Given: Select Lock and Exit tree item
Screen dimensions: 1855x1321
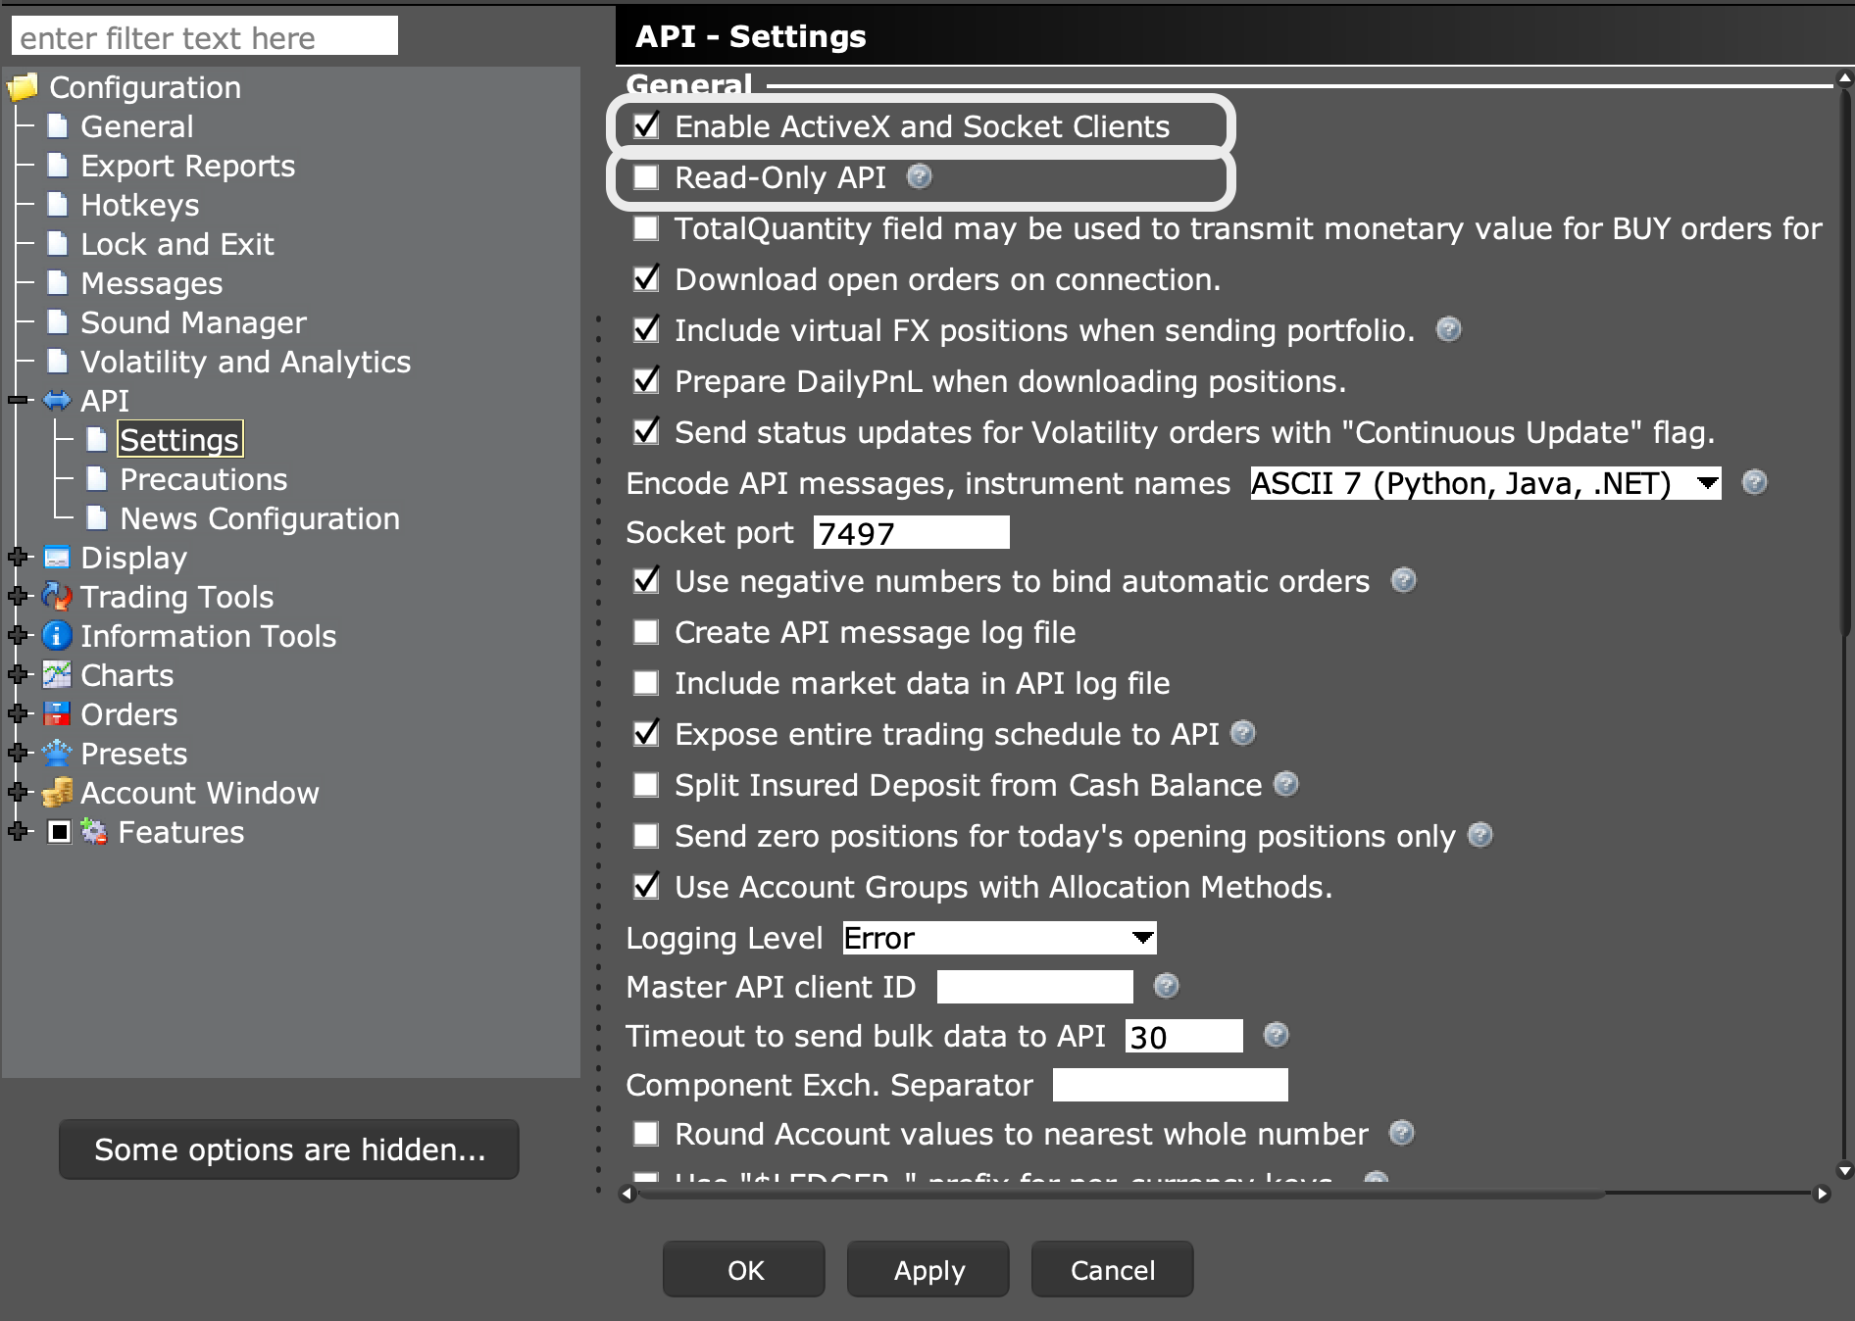Looking at the screenshot, I should coord(177,244).
